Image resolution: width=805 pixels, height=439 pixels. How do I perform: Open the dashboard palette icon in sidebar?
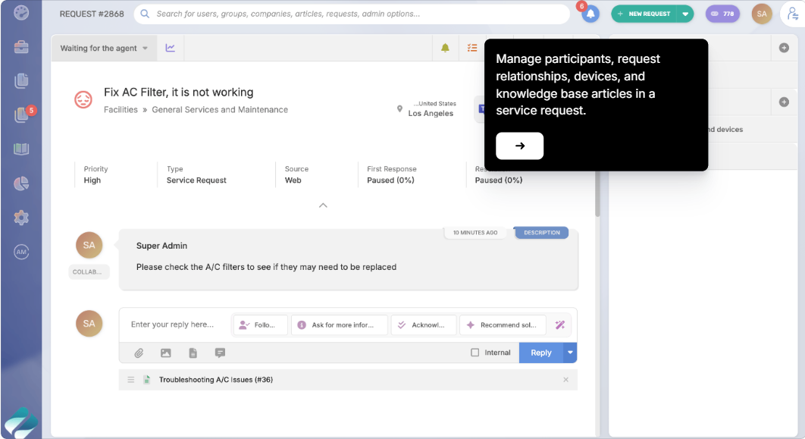click(21, 12)
